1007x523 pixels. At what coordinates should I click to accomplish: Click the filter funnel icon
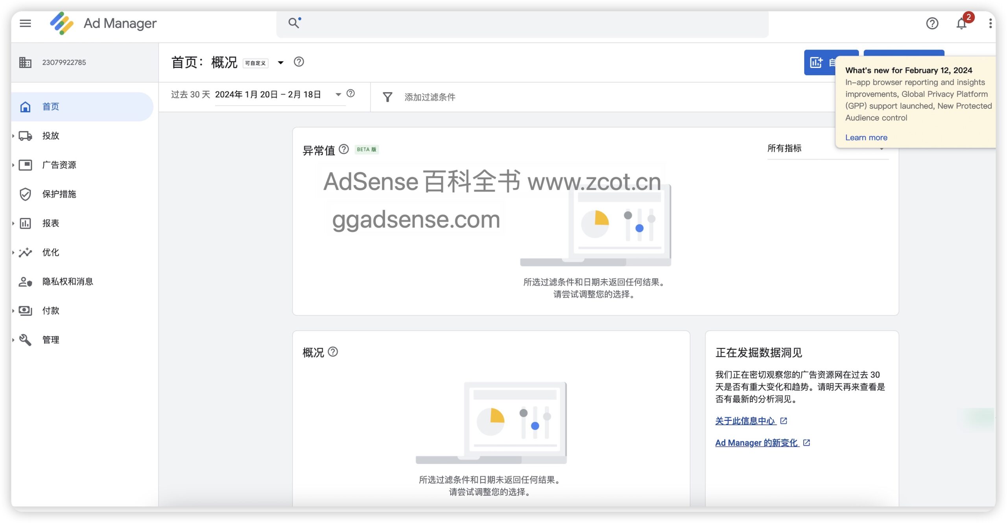pyautogui.click(x=387, y=97)
